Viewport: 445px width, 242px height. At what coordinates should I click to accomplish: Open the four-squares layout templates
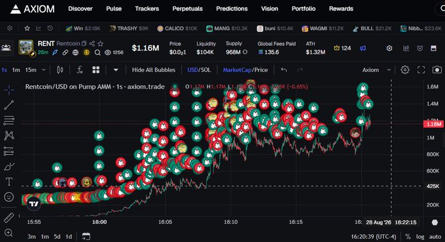[96, 70]
